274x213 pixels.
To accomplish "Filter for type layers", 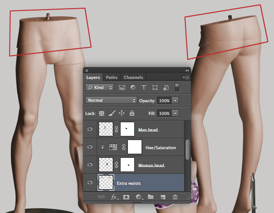I will (x=144, y=87).
